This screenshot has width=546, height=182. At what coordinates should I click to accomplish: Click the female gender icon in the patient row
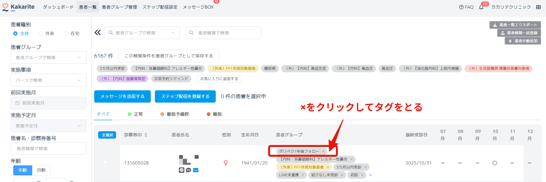(226, 163)
